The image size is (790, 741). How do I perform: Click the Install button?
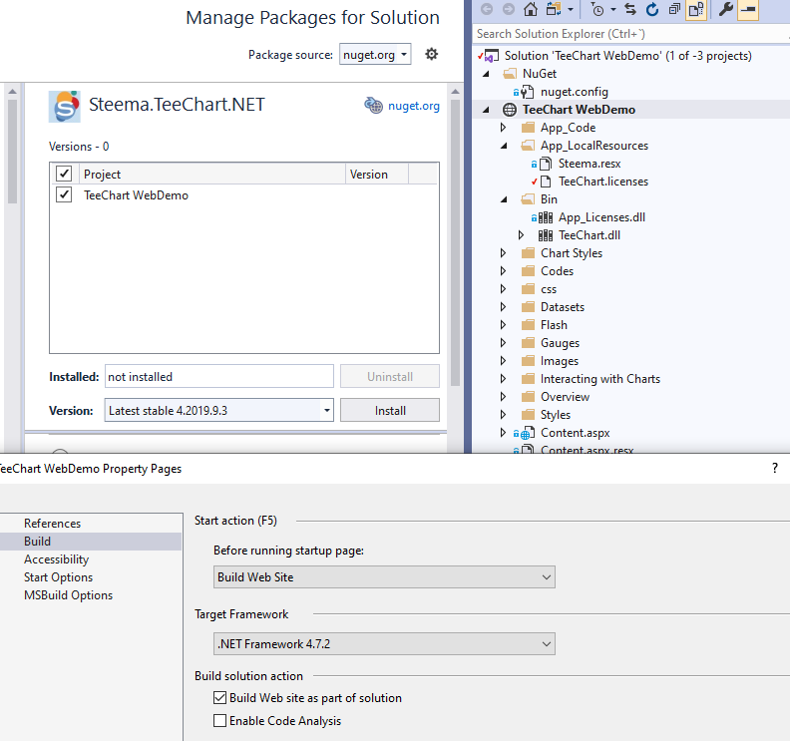(389, 411)
